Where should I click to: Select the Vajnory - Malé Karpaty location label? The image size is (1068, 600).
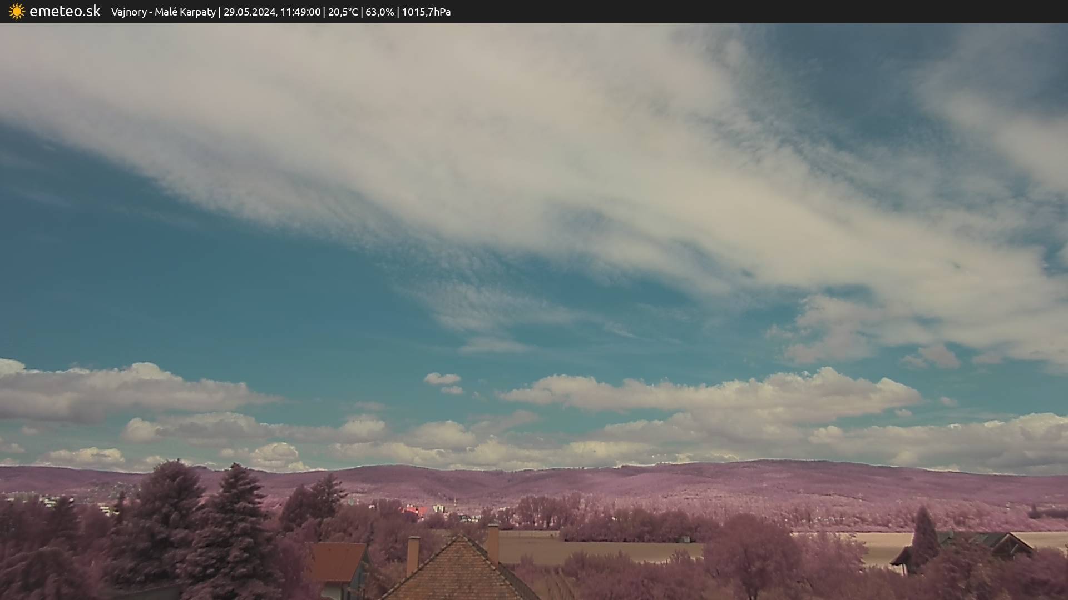tap(163, 12)
